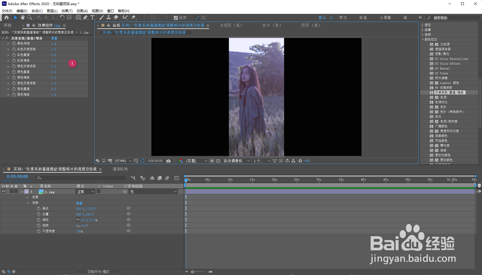Toggle stopwatch for 位置 property
This screenshot has height=275, width=482.
click(39, 214)
